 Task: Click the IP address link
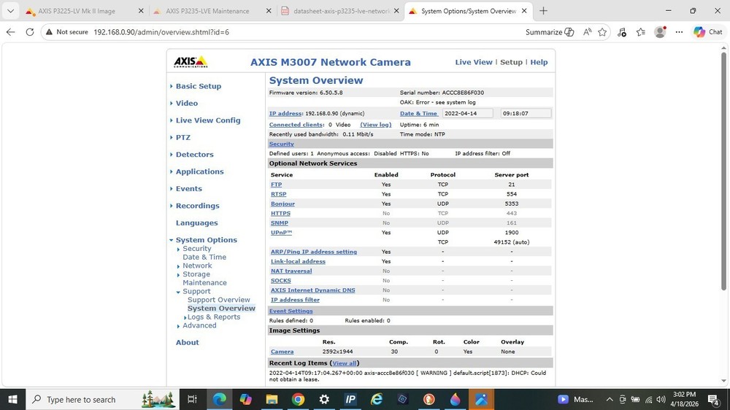tap(285, 114)
